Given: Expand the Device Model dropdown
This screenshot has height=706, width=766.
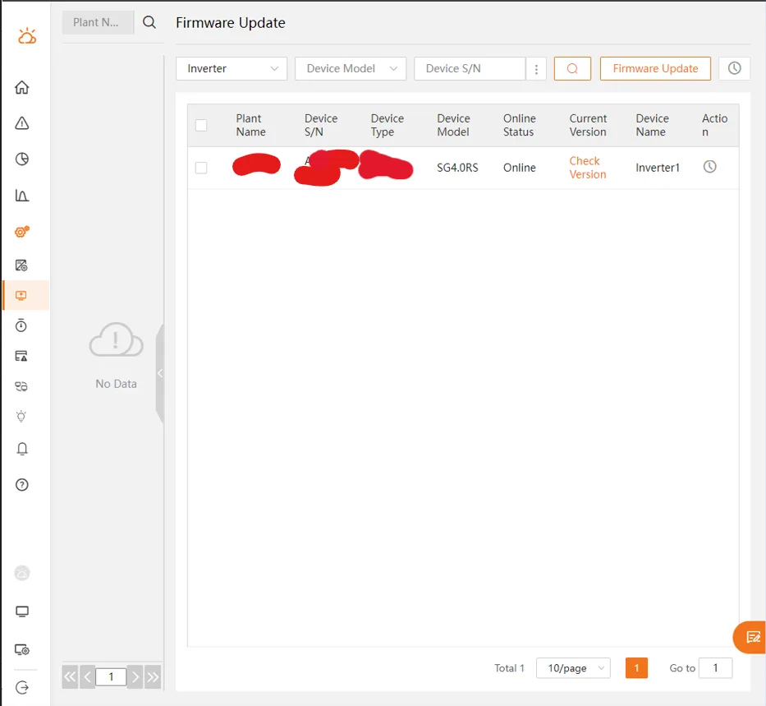Looking at the screenshot, I should pyautogui.click(x=351, y=69).
